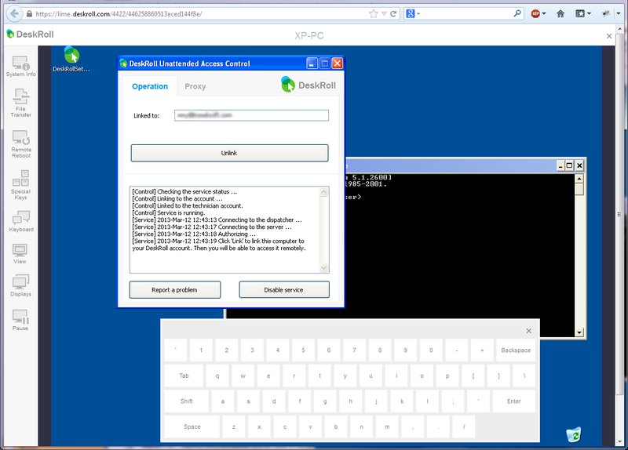This screenshot has width=628, height=450.
Task: Close the on-screen keyboard panel
Action: (x=528, y=331)
